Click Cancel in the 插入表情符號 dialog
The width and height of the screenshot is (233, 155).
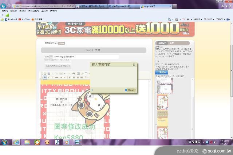[131, 90]
